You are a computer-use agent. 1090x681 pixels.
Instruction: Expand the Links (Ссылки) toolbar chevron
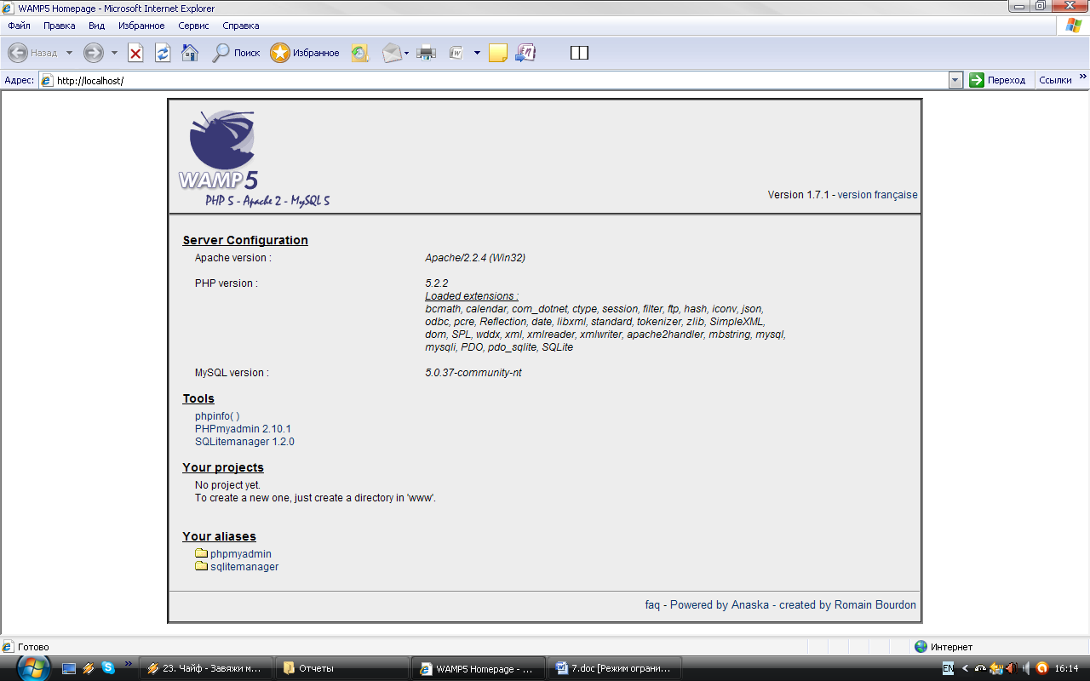coord(1083,77)
